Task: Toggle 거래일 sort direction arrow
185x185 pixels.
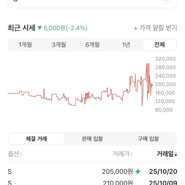Action: click(176, 154)
